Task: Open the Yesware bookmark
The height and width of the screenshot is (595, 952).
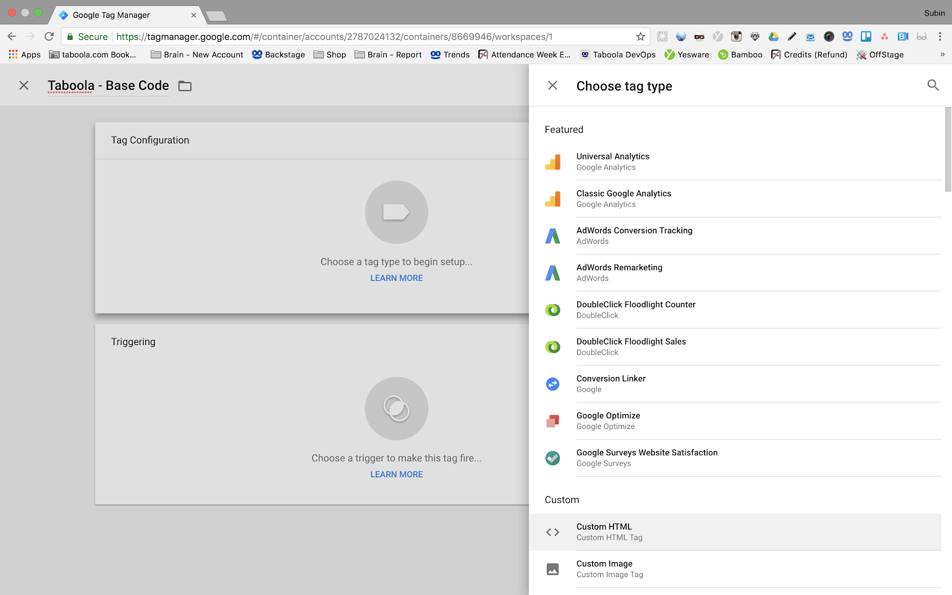Action: (x=687, y=54)
